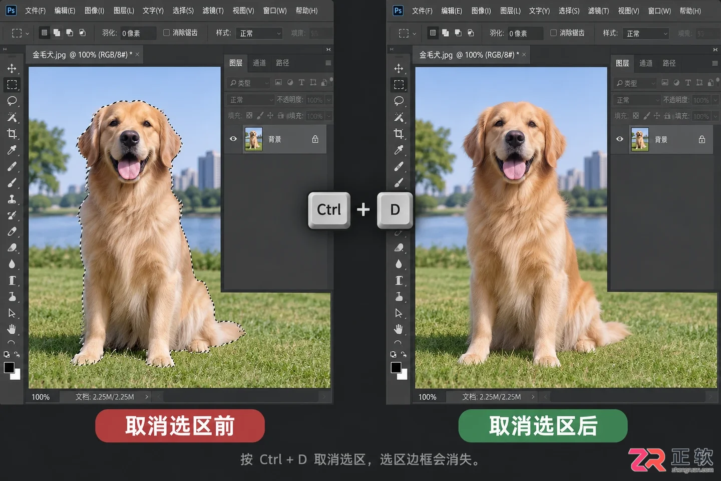The image size is (721, 481).
Task: Select the Rectangular Marquee tool in 取消选区后 window
Action: [399, 85]
